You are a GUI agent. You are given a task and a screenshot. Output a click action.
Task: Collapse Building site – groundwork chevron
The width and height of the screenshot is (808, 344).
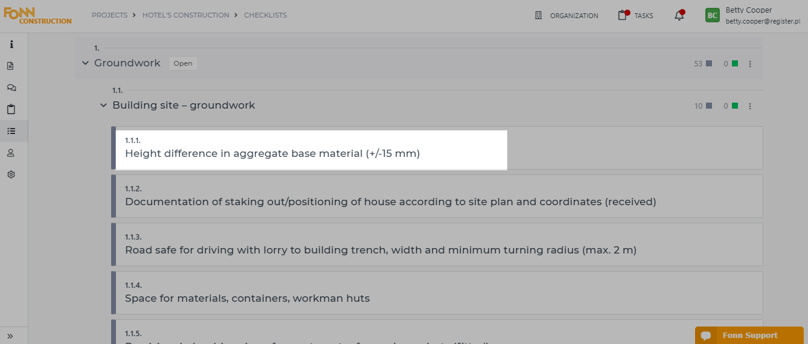point(103,106)
